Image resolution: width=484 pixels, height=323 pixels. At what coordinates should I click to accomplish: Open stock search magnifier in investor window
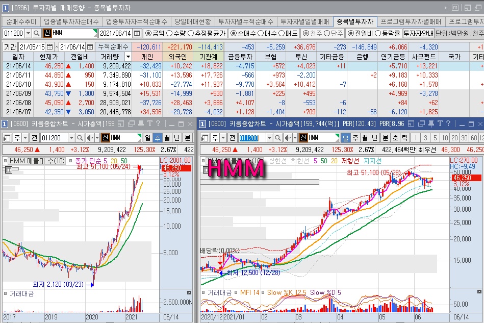click(x=37, y=33)
